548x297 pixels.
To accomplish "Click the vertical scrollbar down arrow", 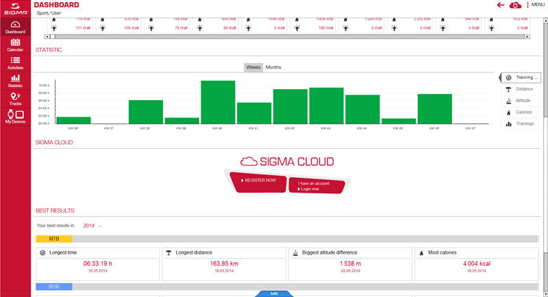I will click(x=545, y=294).
